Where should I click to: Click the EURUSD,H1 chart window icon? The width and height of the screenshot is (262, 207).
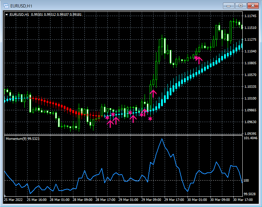click(6, 6)
